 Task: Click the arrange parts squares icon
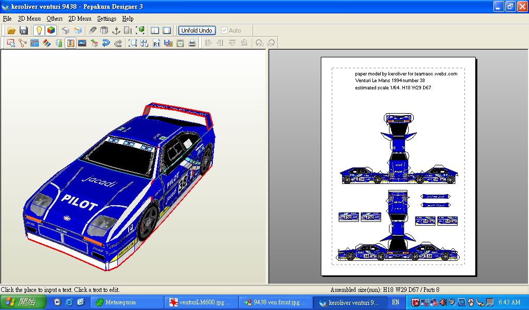[145, 43]
